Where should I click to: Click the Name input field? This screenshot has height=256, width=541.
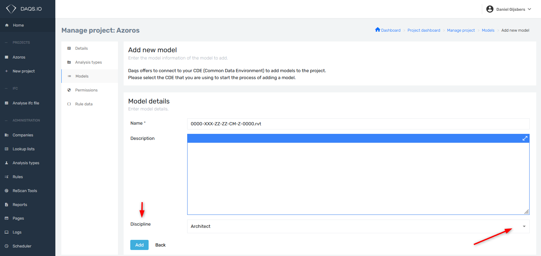click(358, 124)
